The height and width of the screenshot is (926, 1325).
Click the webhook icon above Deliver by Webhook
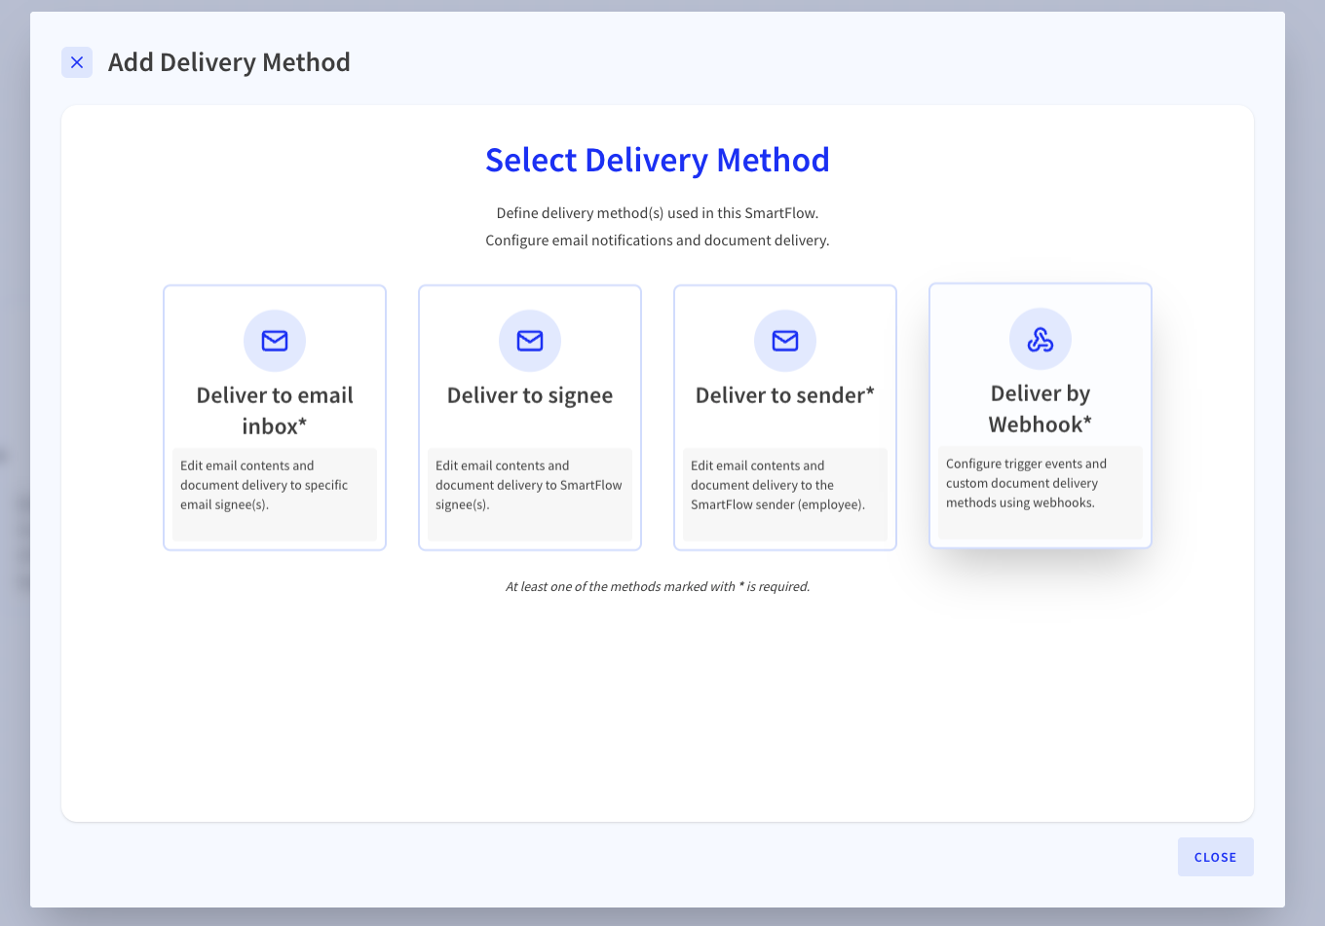1041,339
